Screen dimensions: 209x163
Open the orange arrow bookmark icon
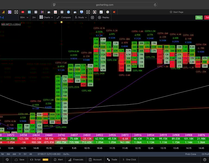point(114,12)
